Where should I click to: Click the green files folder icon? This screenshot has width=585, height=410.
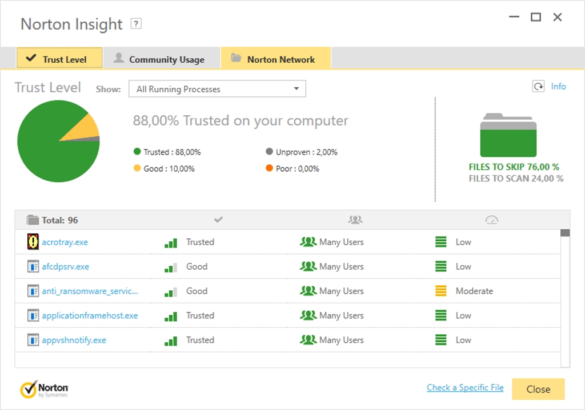click(x=508, y=136)
